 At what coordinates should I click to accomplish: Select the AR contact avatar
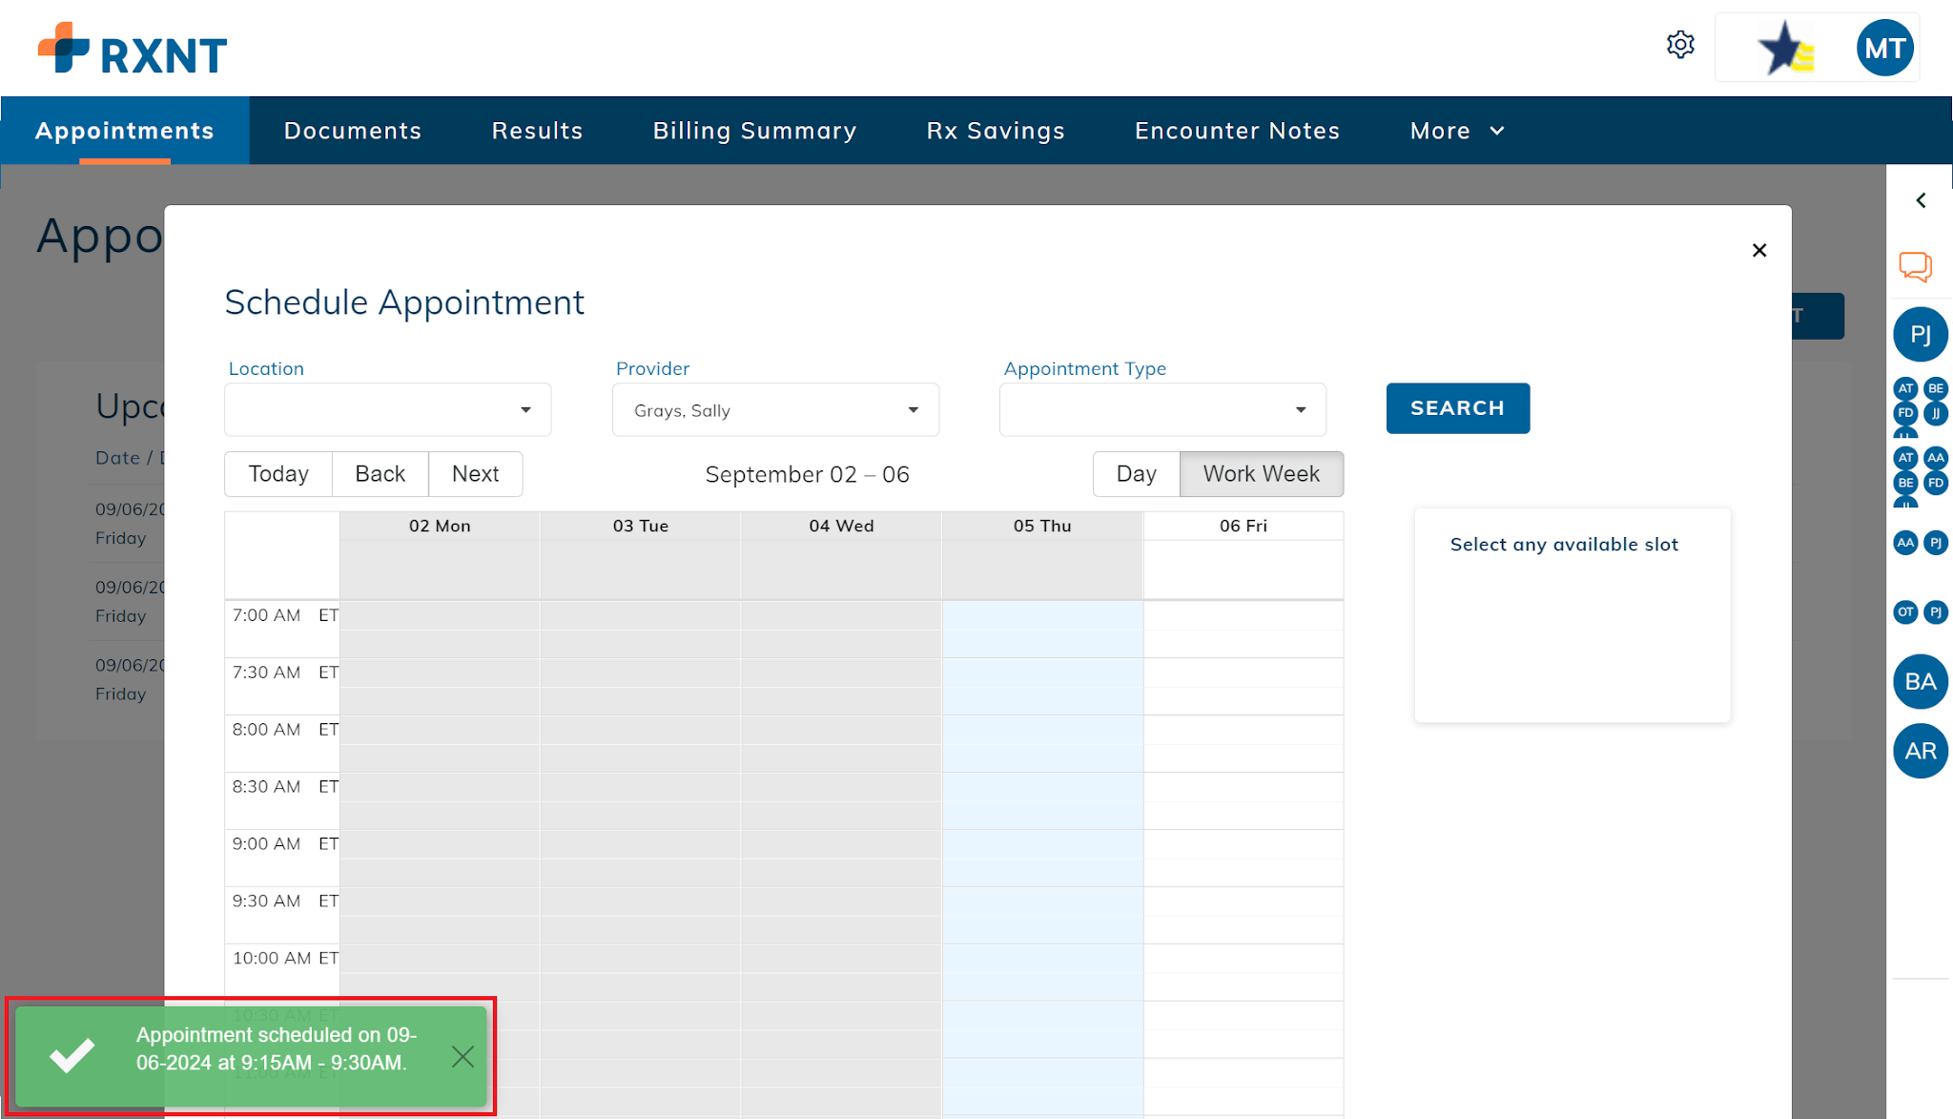point(1921,751)
